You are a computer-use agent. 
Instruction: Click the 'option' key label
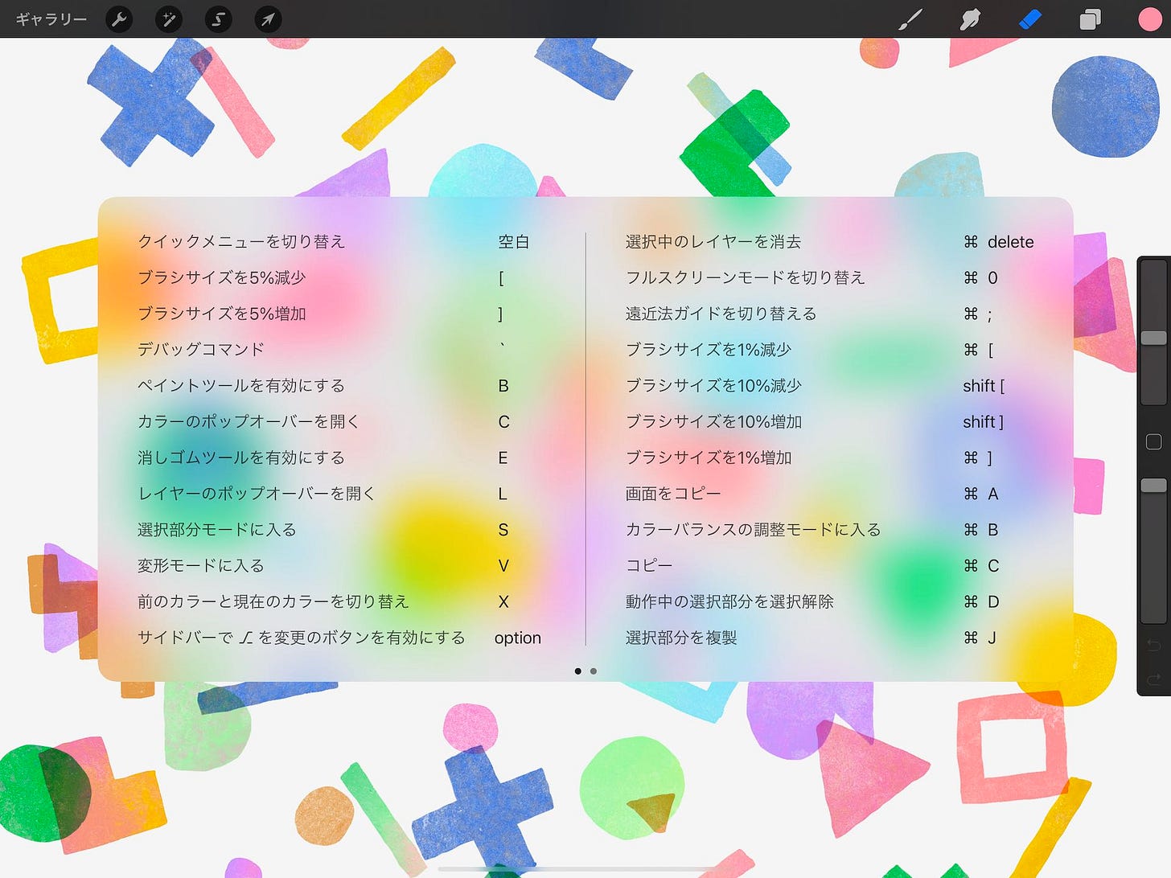pyautogui.click(x=518, y=638)
